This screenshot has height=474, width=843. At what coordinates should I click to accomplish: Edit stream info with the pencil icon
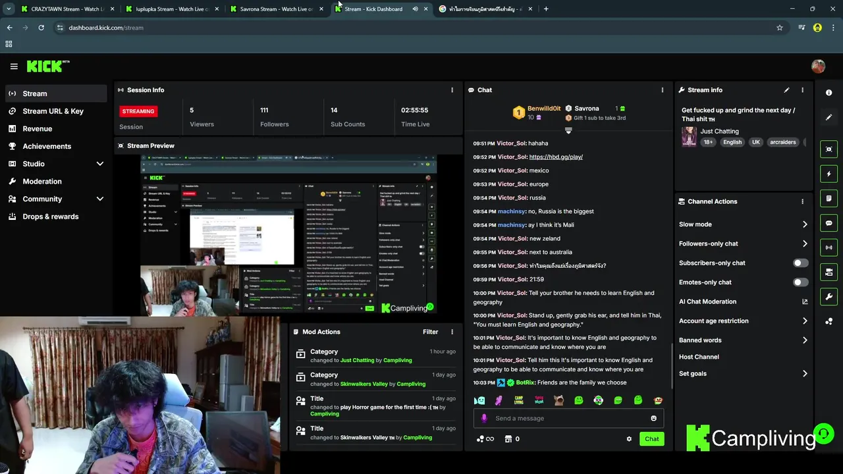(786, 90)
